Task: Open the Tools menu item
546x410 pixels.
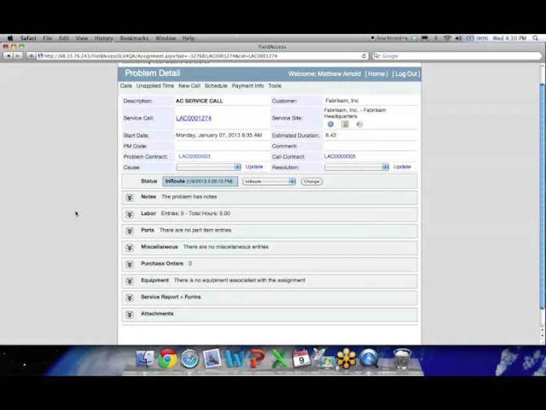Action: click(275, 86)
